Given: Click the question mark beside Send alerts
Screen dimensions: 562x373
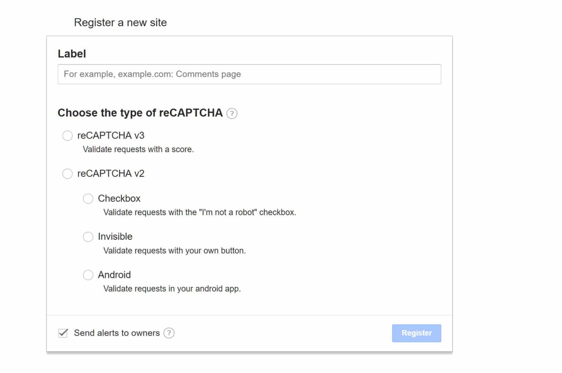Looking at the screenshot, I should tap(169, 333).
